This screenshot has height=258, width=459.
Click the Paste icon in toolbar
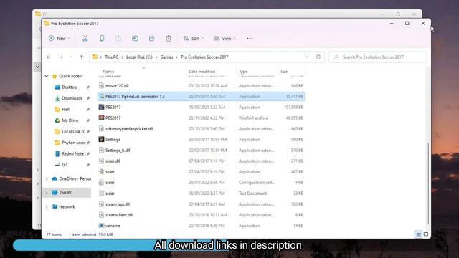coord(118,38)
